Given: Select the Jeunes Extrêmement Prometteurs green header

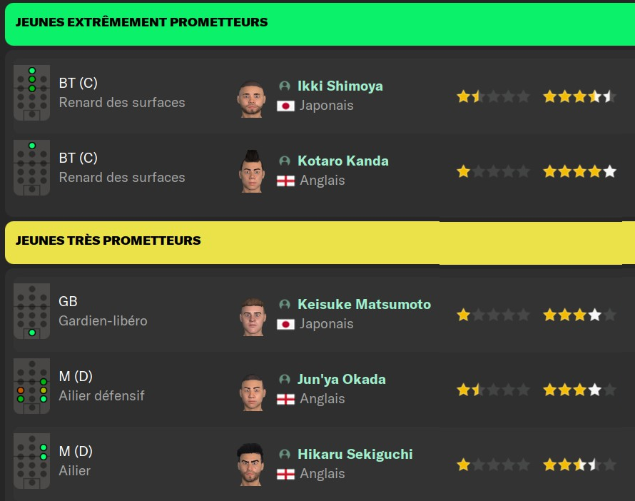Looking at the screenshot, I should (320, 24).
